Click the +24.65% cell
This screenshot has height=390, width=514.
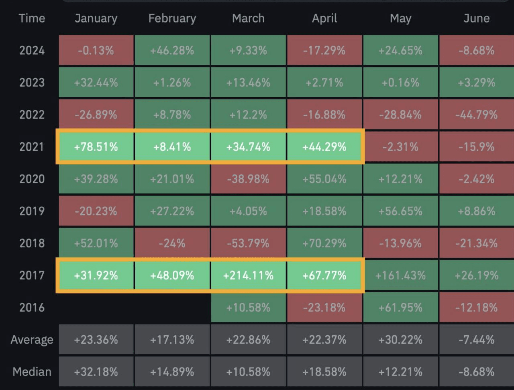400,50
